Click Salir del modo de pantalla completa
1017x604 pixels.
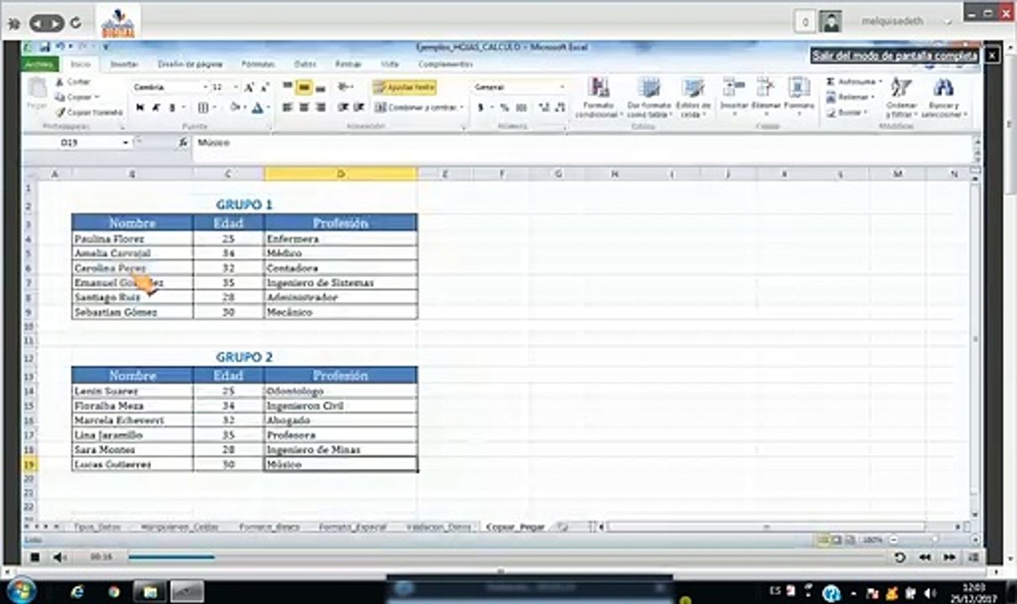895,55
